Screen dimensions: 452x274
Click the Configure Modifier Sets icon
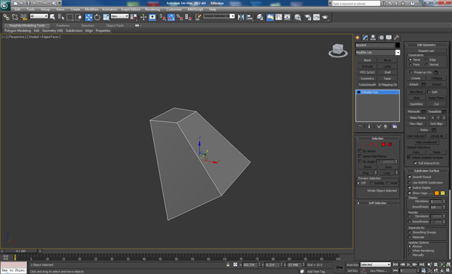[x=395, y=126]
